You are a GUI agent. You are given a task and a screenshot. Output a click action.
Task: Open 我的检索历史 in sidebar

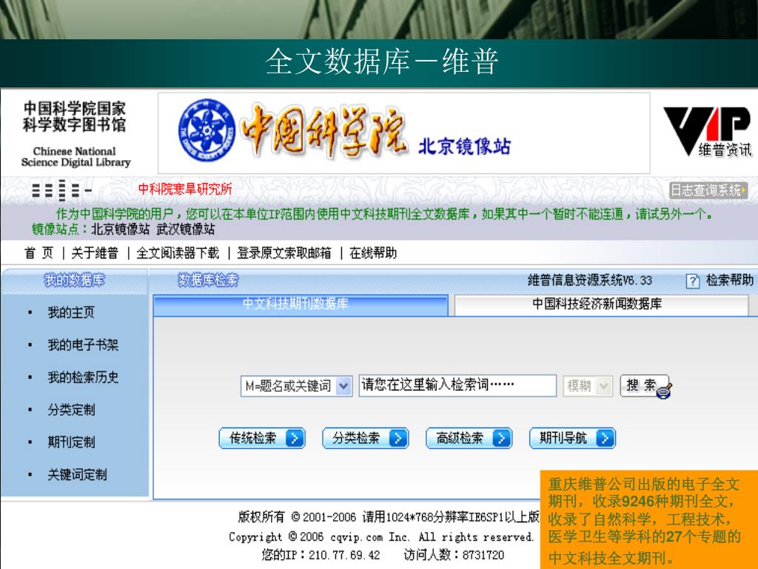click(83, 377)
